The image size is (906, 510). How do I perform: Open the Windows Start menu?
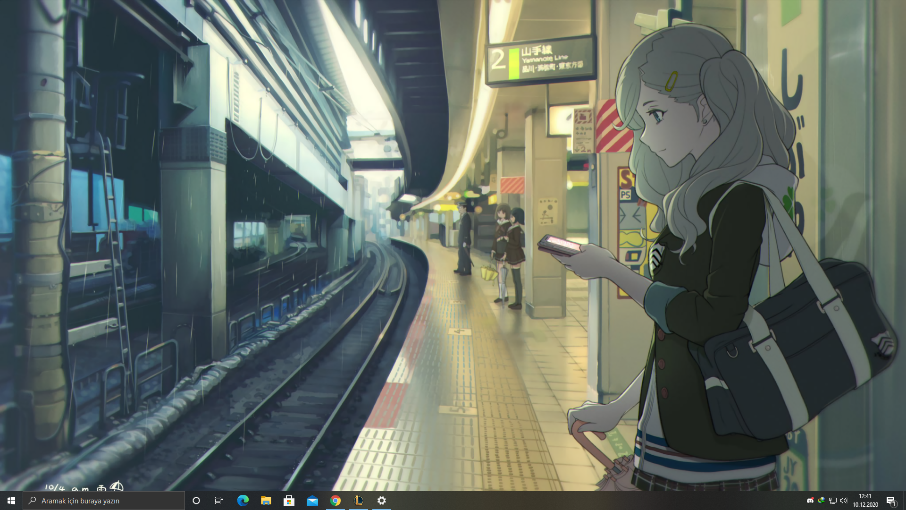coord(11,501)
